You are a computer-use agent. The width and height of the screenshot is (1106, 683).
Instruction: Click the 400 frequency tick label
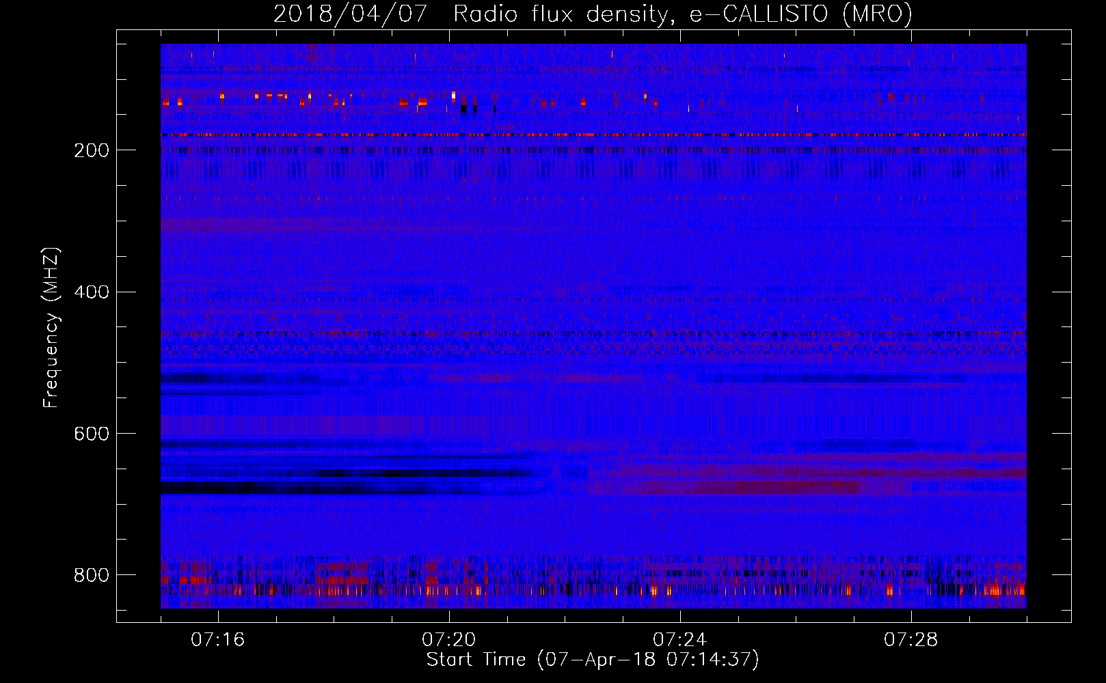92,292
